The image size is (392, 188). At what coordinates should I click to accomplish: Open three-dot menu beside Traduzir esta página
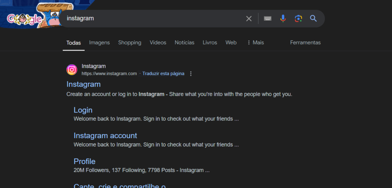[x=191, y=74]
